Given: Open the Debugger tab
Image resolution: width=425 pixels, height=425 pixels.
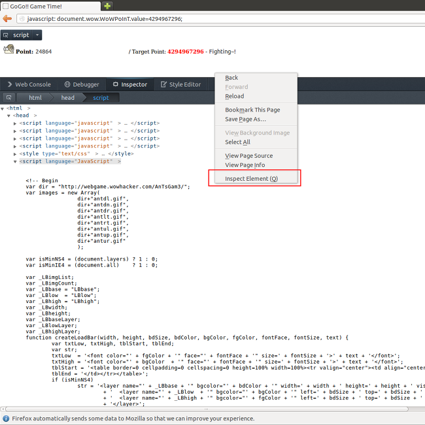Looking at the screenshot, I should 82,84.
